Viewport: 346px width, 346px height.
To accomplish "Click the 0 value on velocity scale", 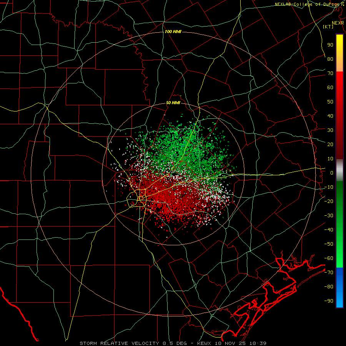I will [x=332, y=173].
